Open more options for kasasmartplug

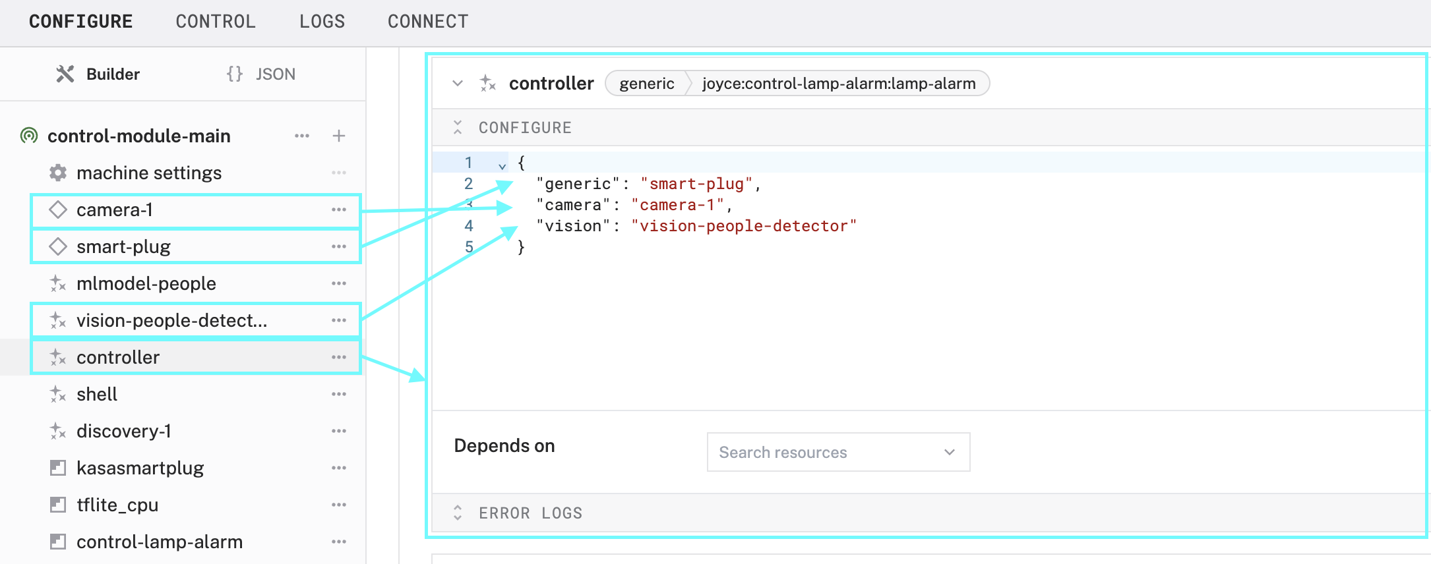pos(339,468)
